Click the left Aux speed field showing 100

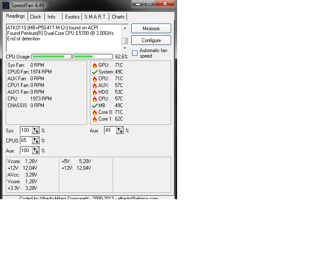click(x=26, y=150)
